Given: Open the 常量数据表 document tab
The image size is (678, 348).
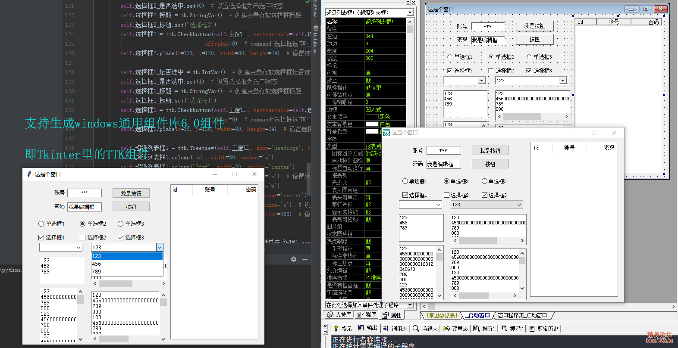Looking at the screenshot, I should (x=442, y=315).
